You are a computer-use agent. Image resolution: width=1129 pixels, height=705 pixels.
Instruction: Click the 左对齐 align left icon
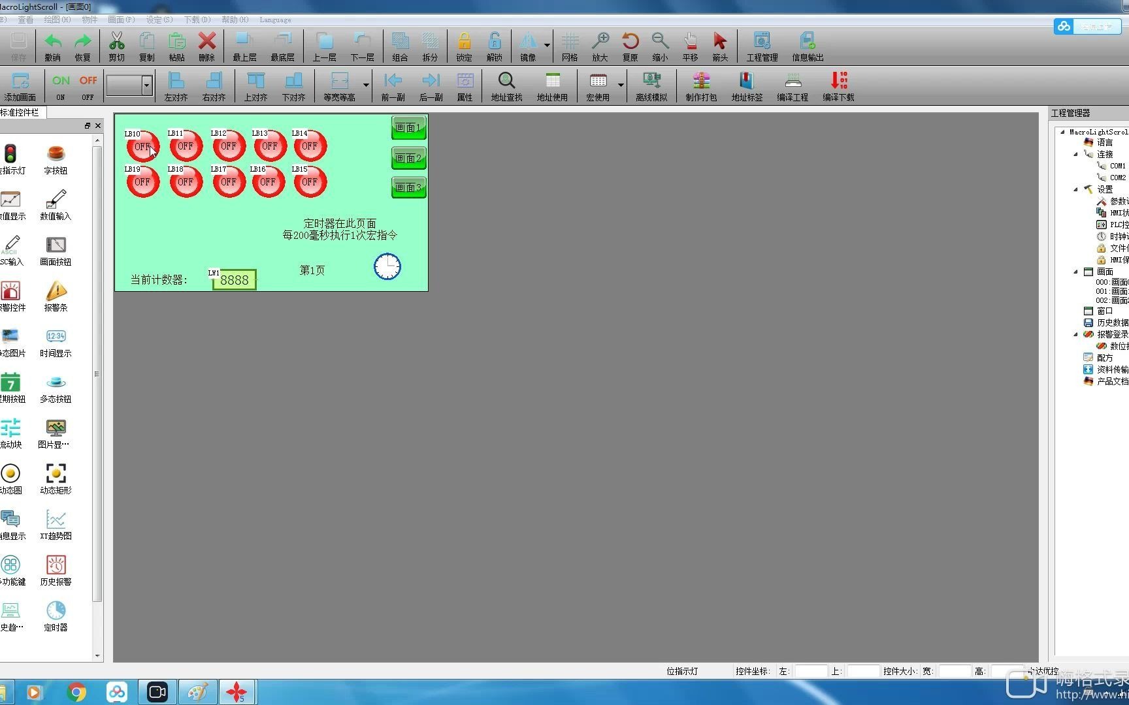tap(176, 86)
